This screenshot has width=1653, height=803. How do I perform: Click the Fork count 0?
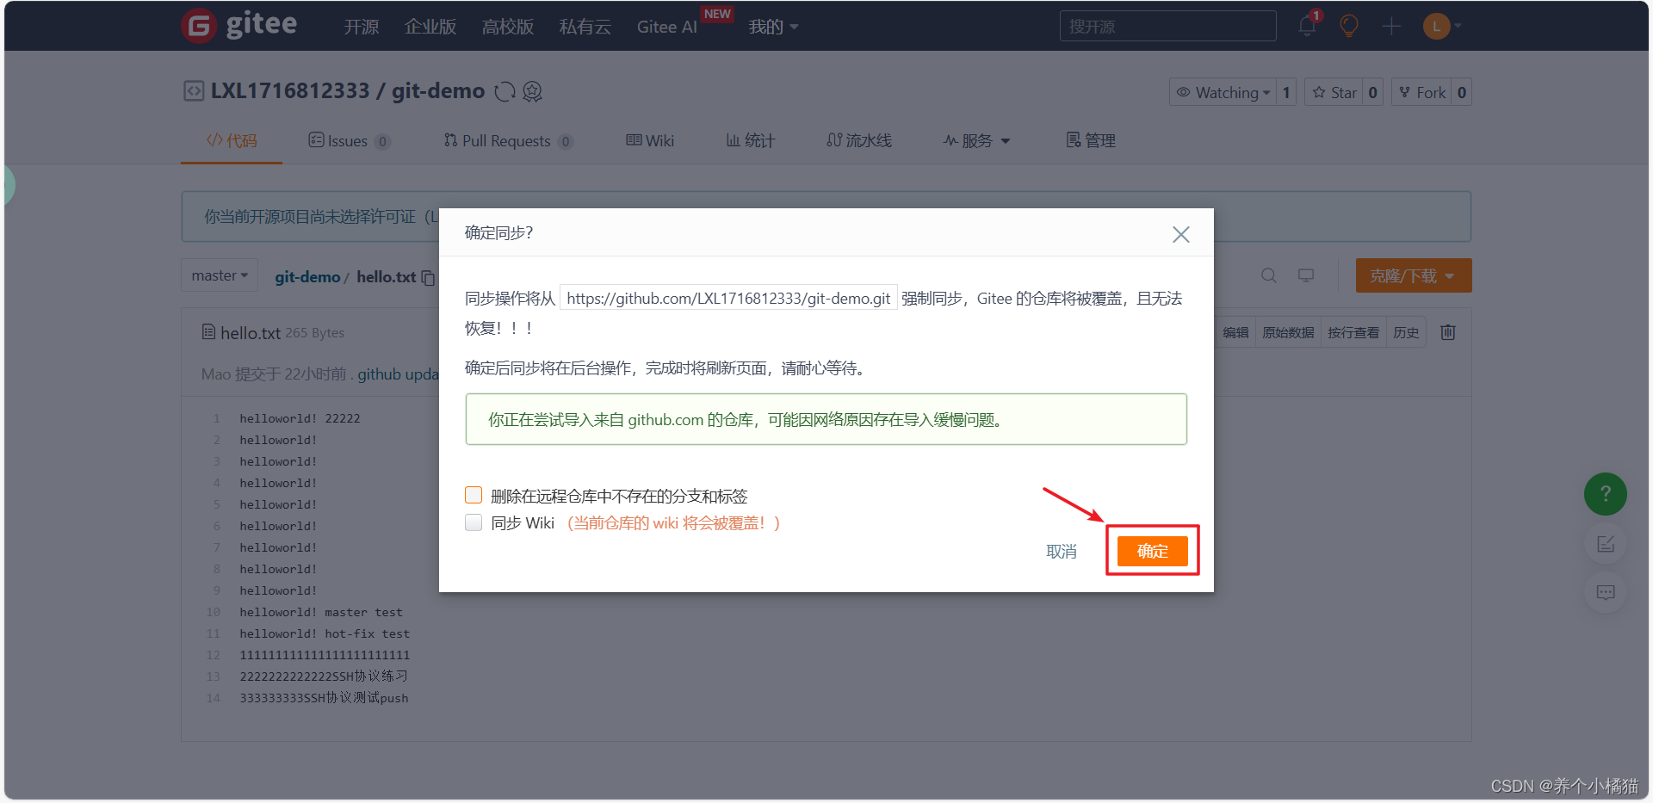click(x=1462, y=92)
